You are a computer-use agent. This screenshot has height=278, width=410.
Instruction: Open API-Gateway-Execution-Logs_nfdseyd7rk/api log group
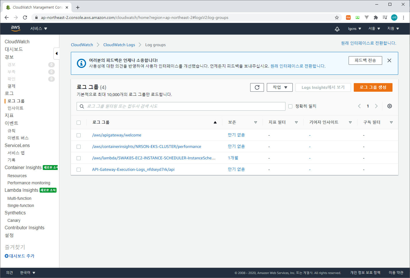133,169
